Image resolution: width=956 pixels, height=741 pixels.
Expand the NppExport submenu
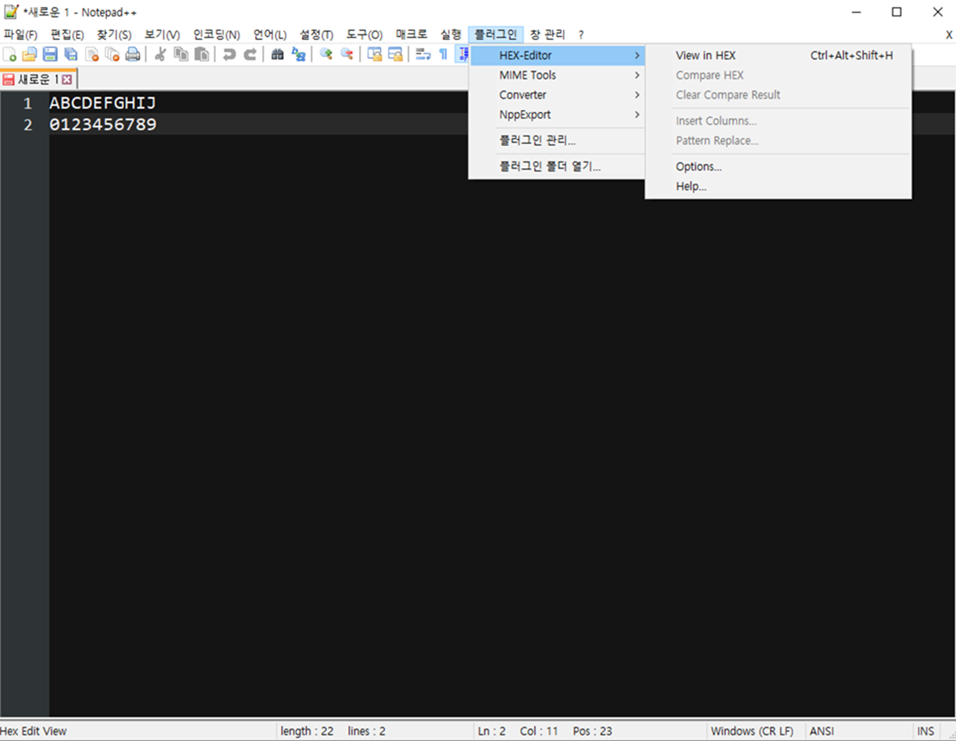click(x=557, y=115)
